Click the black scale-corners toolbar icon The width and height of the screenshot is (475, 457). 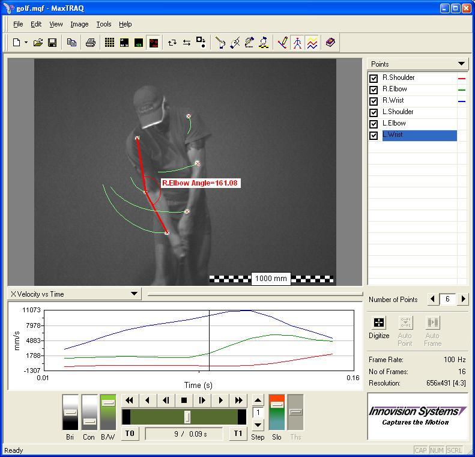tap(124, 43)
